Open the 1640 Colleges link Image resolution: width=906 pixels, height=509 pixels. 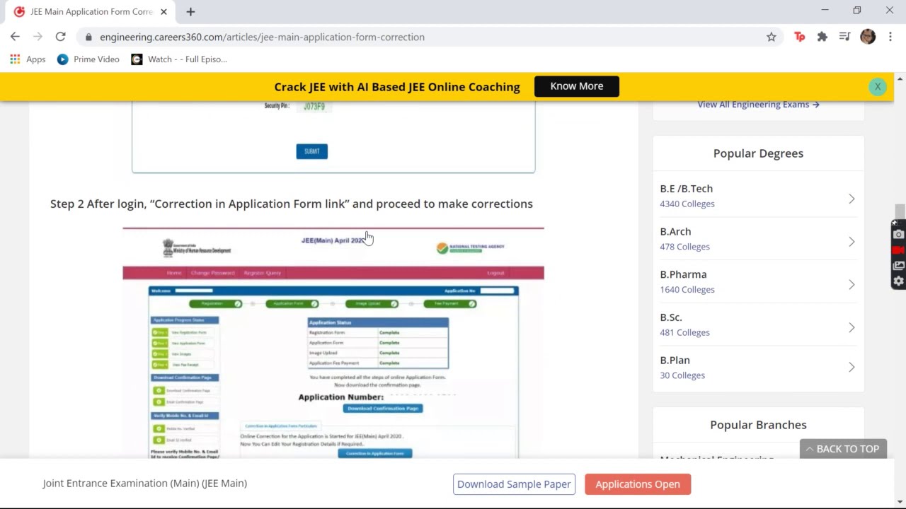click(x=687, y=289)
